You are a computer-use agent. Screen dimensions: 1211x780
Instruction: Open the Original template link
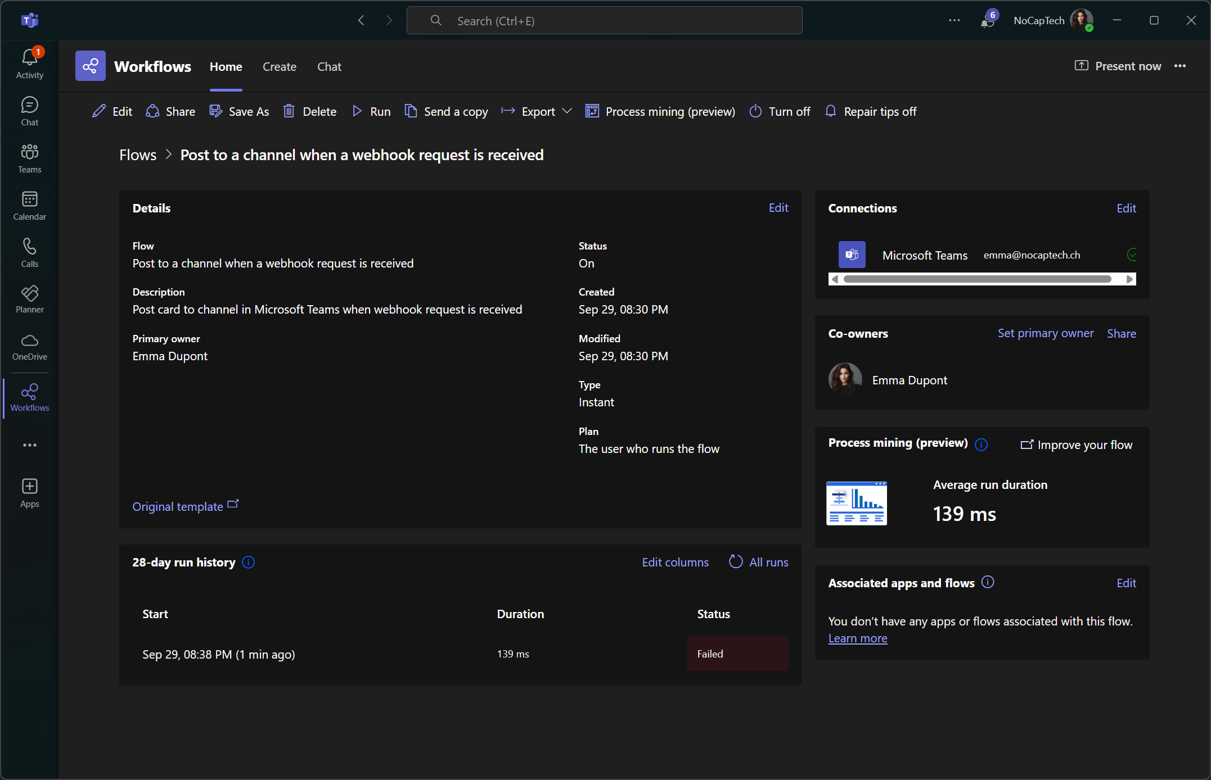coord(186,506)
